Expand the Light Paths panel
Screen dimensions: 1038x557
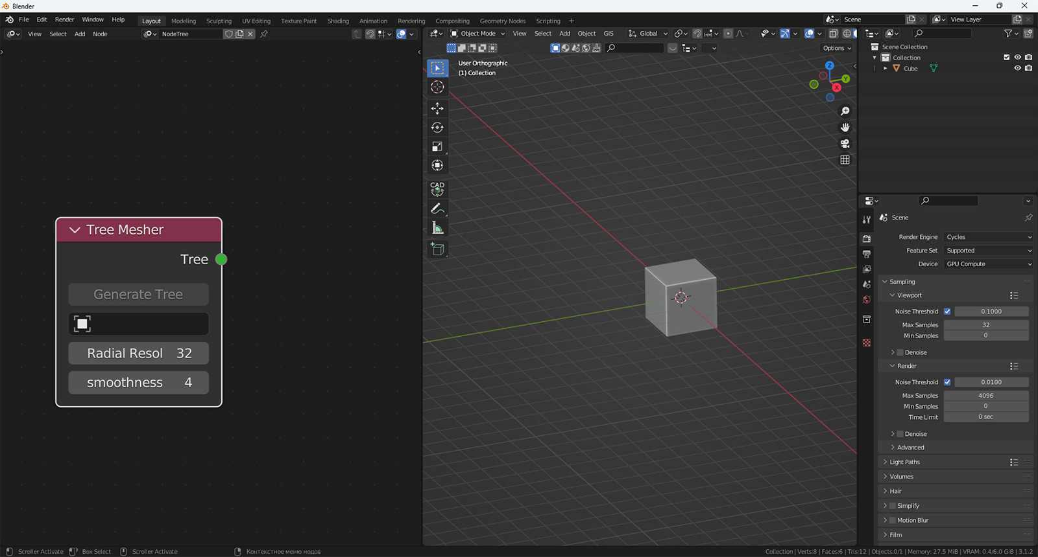904,462
